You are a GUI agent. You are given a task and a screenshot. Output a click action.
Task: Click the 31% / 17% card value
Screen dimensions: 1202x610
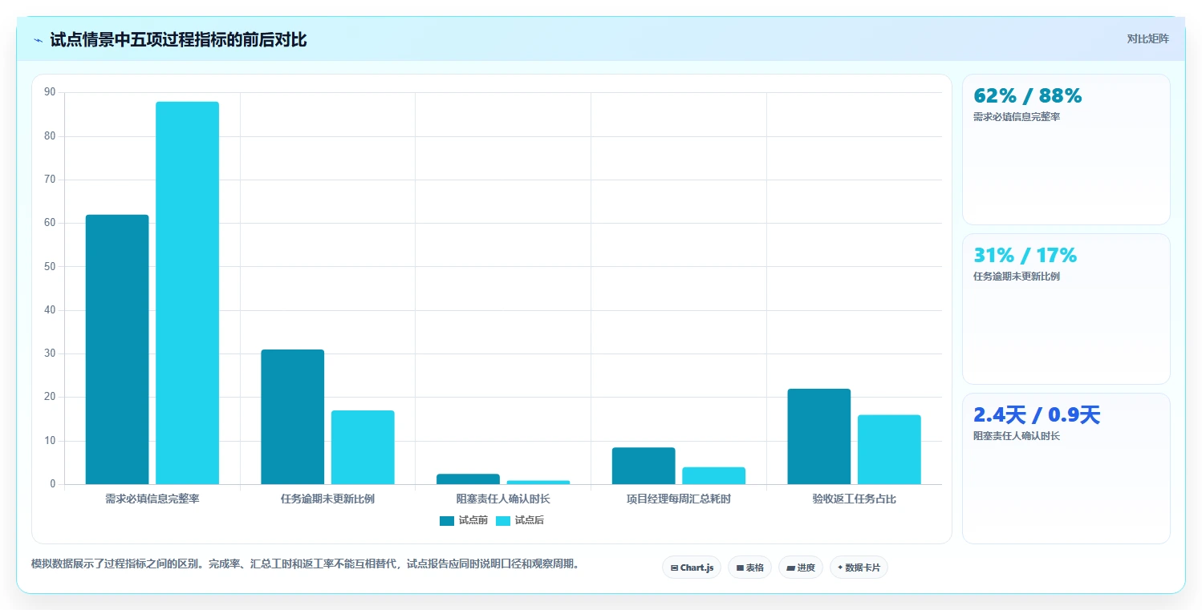tap(1025, 255)
